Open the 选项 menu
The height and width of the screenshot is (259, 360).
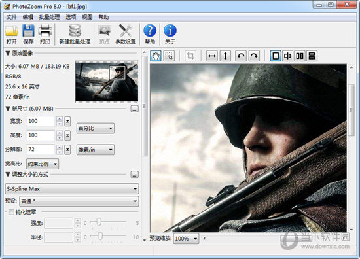pos(71,17)
